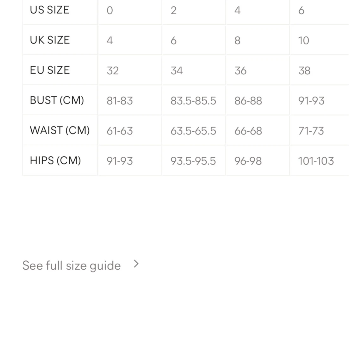The width and height of the screenshot is (356, 356).
Task: Select EU size 34 cell
Action: click(x=177, y=70)
